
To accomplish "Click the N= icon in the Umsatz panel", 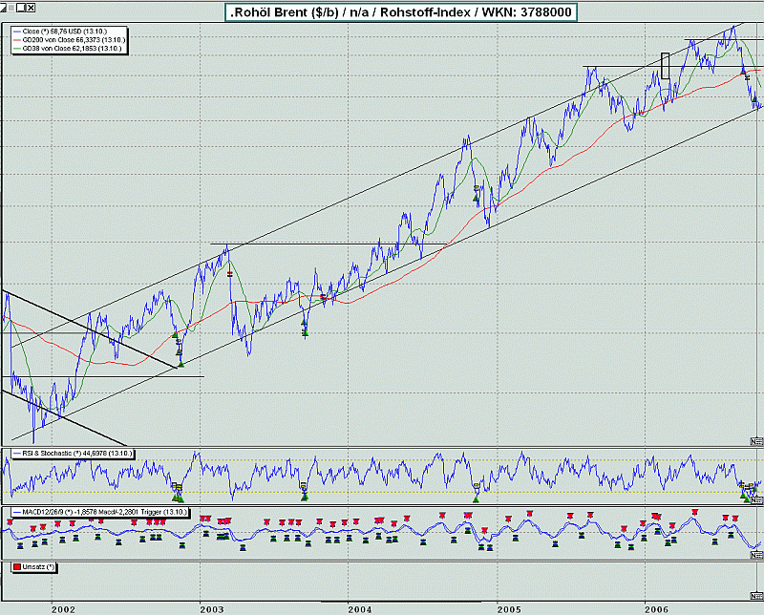I will tap(756, 596).
